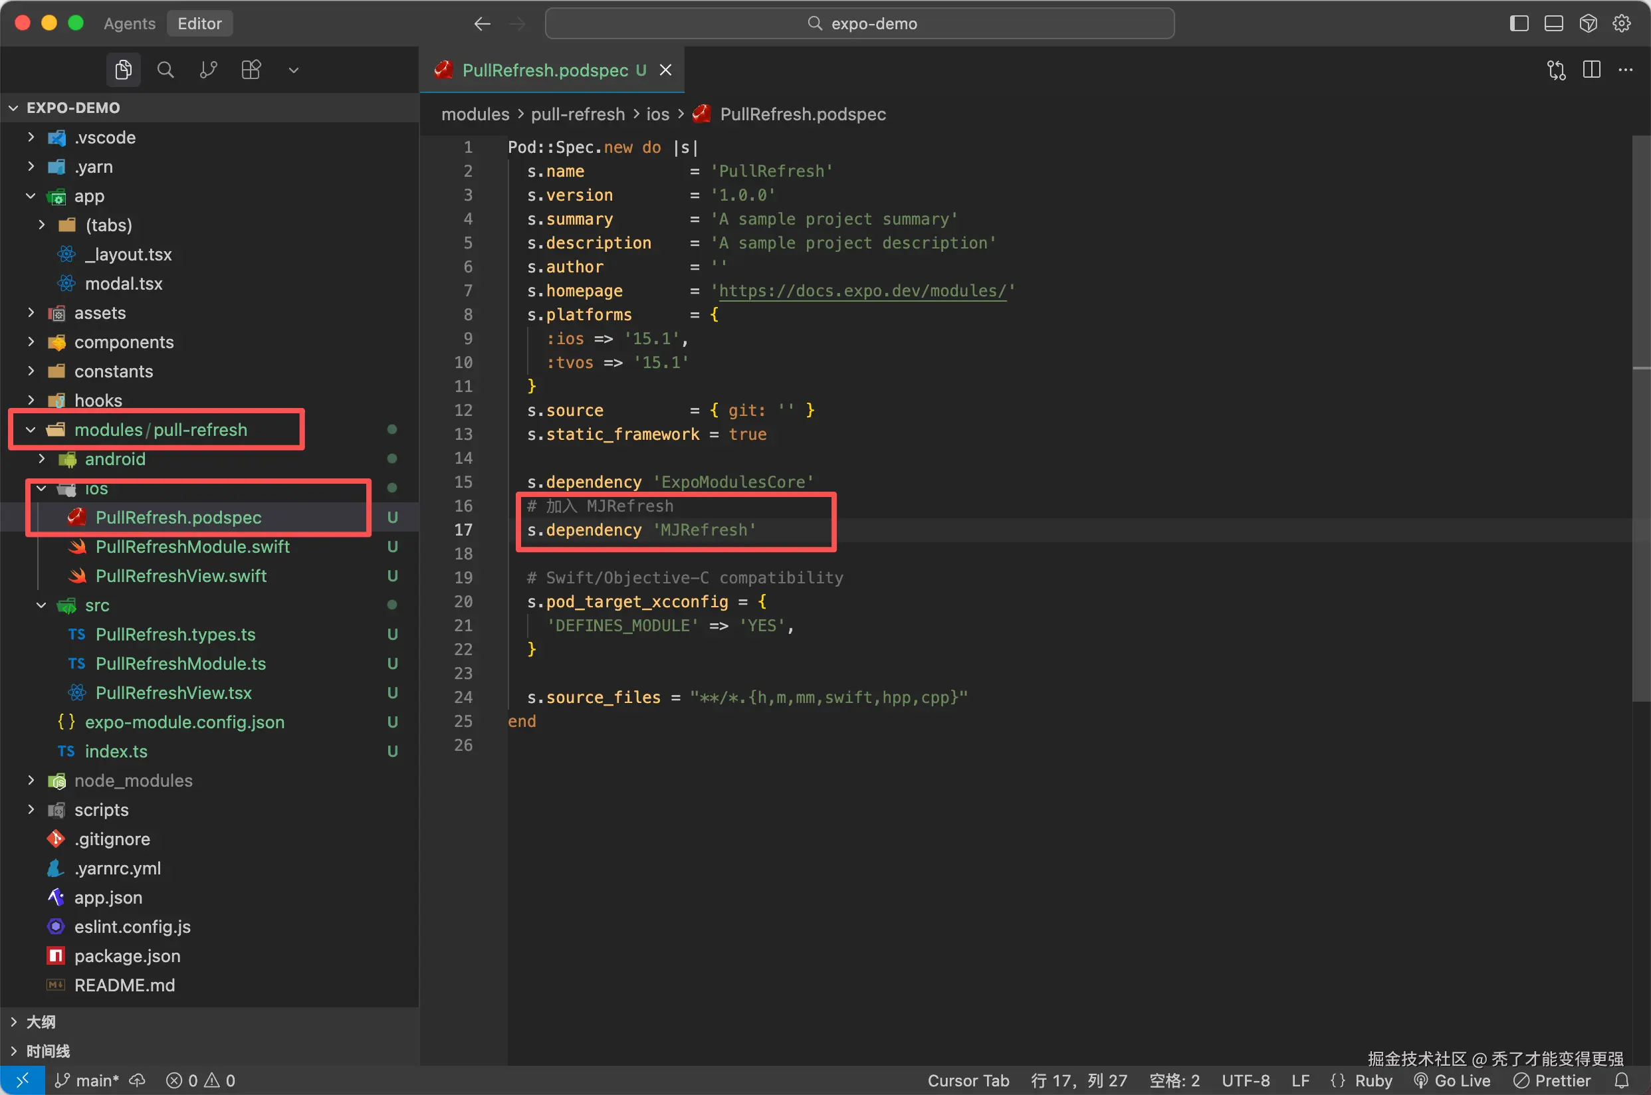Open PullRefreshModule.swift in file tree
Image resolution: width=1651 pixels, height=1095 pixels.
click(192, 547)
